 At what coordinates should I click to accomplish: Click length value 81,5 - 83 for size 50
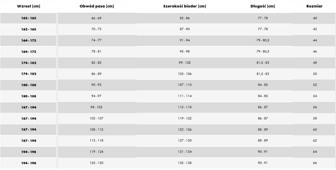point(263,74)
